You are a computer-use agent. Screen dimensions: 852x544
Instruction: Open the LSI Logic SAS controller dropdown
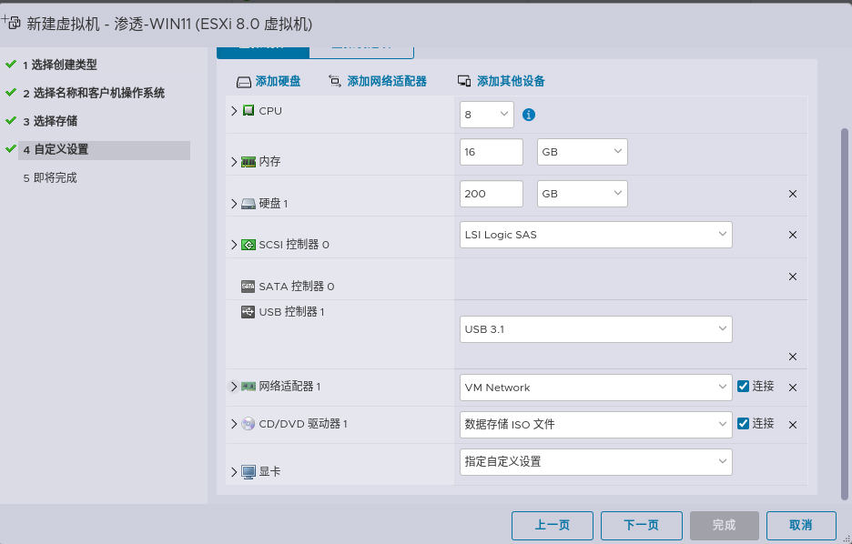tap(595, 234)
